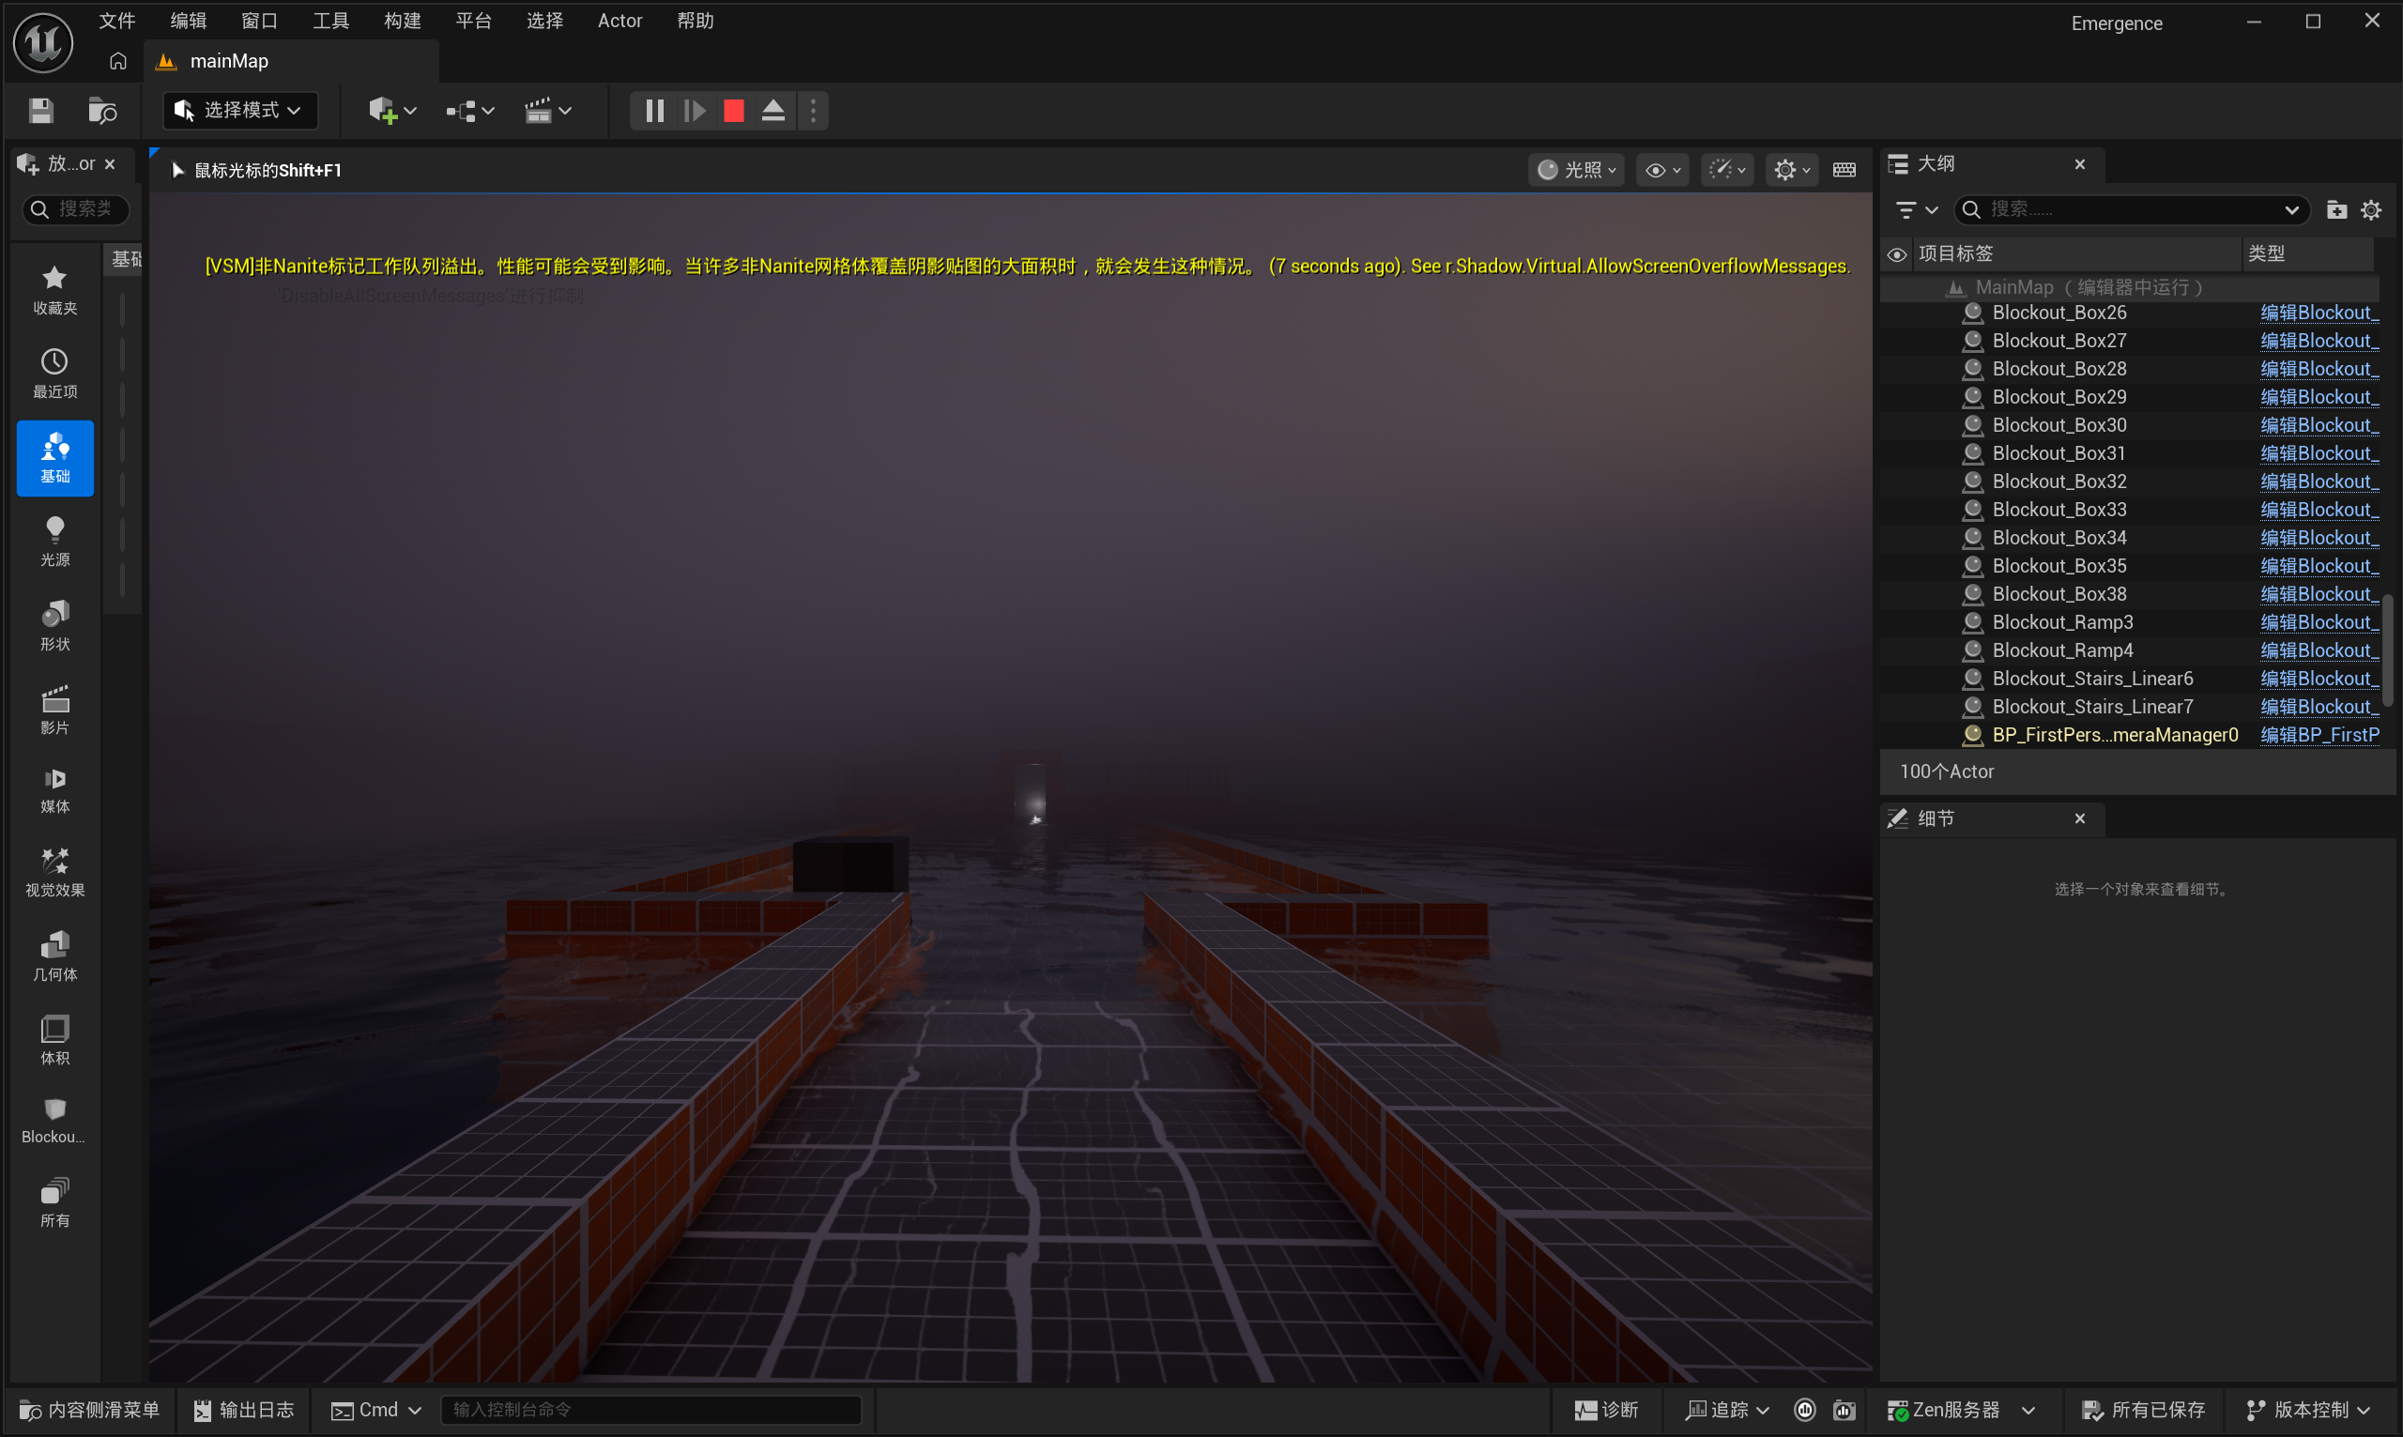Image resolution: width=2403 pixels, height=1437 pixels.
Task: Open the 光照 view mode dropdown
Action: (1576, 171)
